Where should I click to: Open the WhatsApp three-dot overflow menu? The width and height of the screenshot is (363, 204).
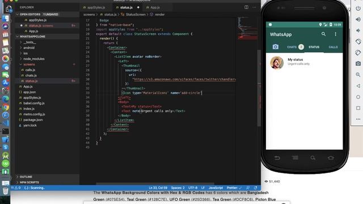point(335,34)
